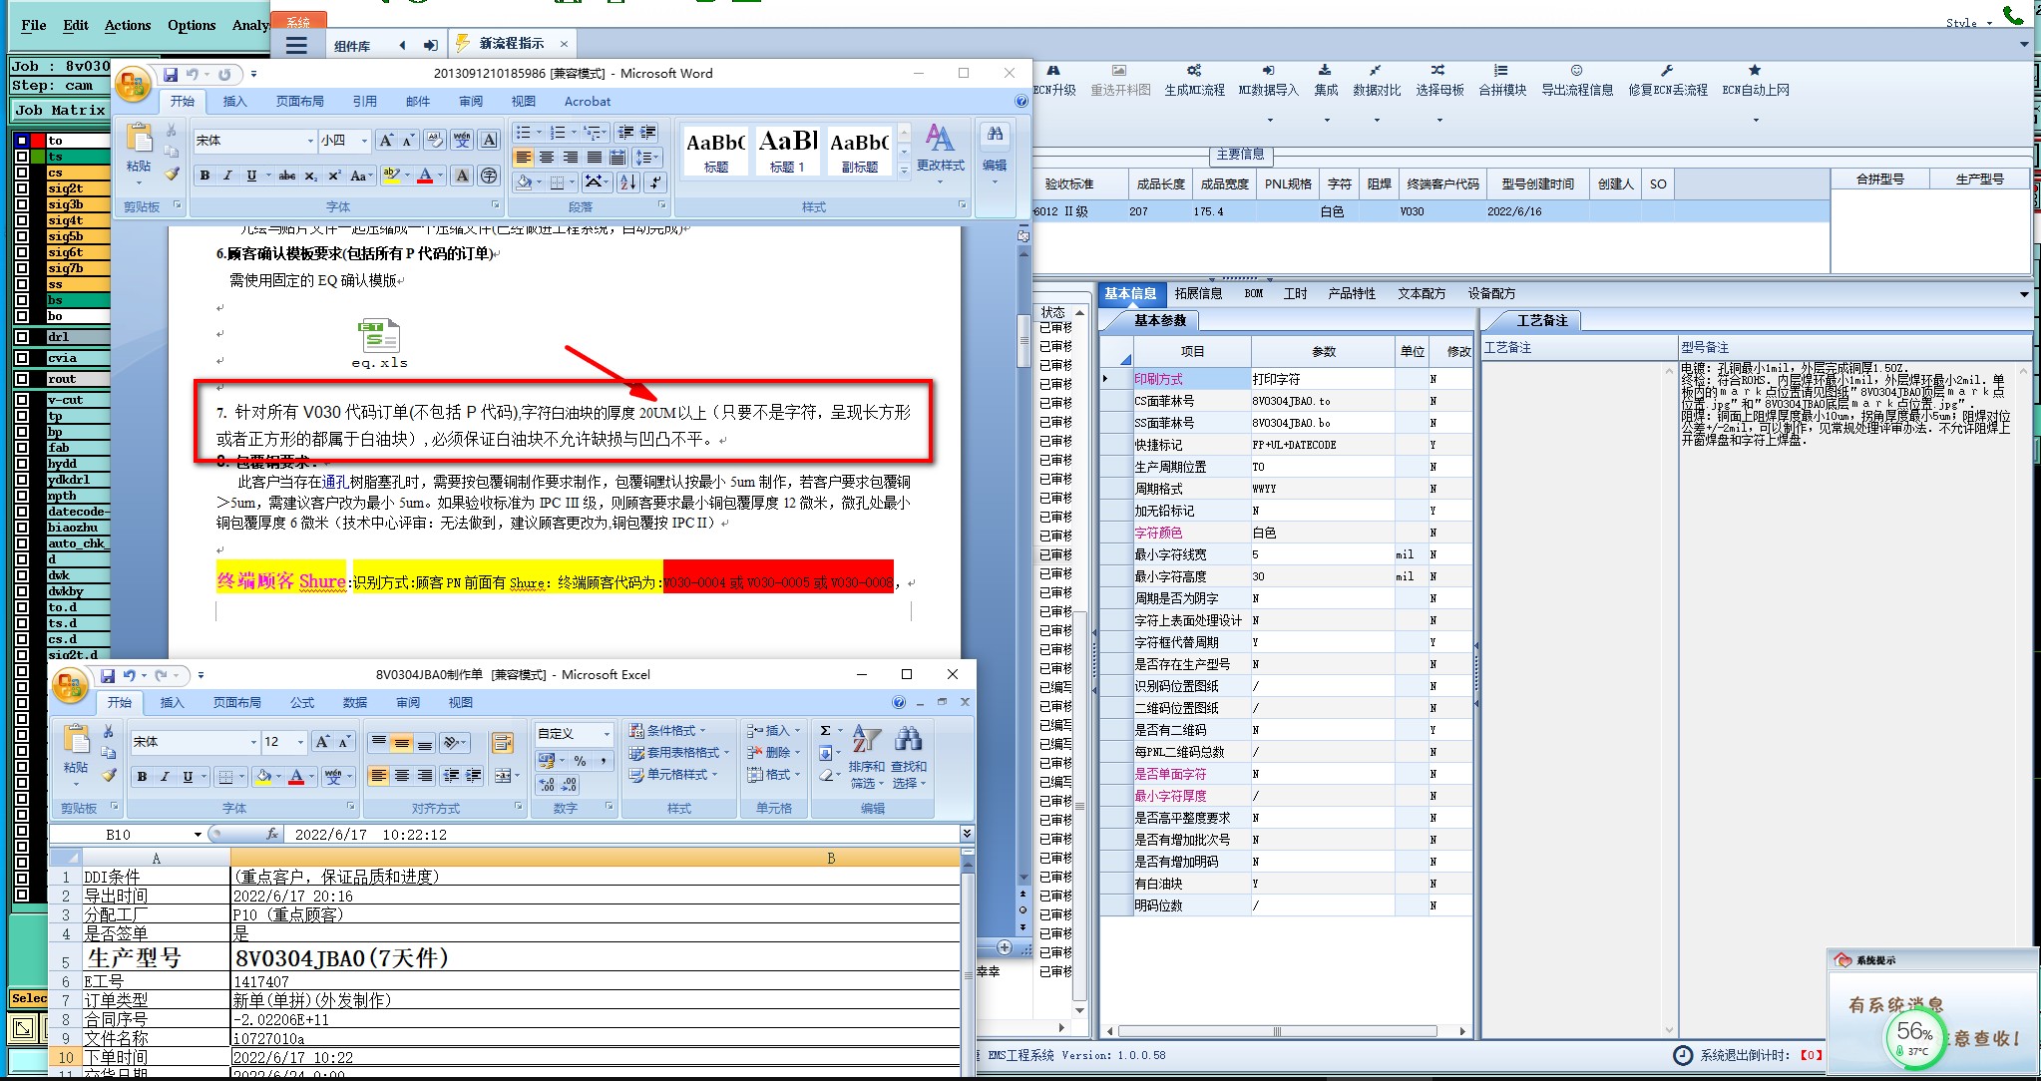Toggle the checkbox beside rout layer
Screen dimensions: 2041x1081
click(x=22, y=379)
